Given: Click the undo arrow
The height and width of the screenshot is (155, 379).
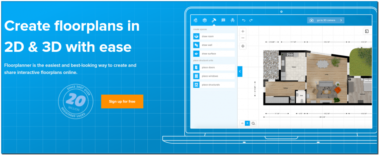Looking at the screenshot, I should (244, 20).
